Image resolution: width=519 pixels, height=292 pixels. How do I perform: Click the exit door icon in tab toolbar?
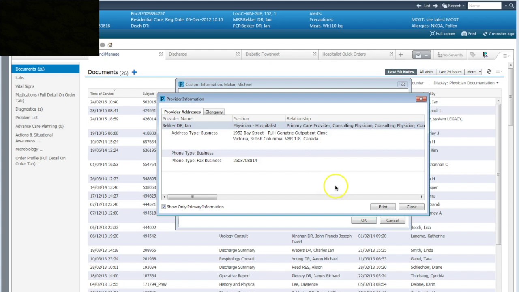click(485, 54)
